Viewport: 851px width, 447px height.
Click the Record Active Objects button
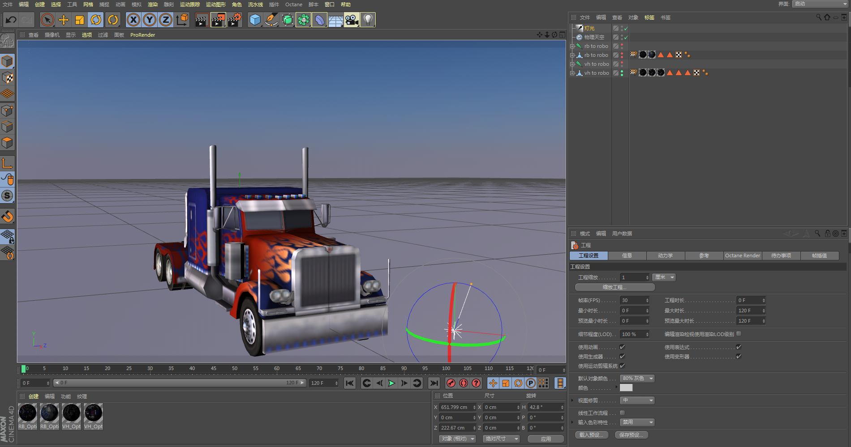(451, 383)
